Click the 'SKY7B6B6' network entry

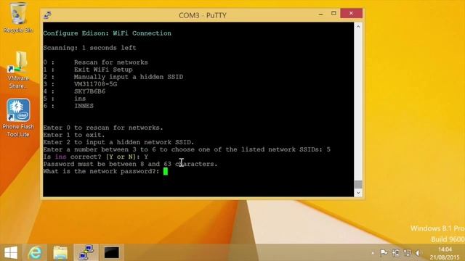89,91
